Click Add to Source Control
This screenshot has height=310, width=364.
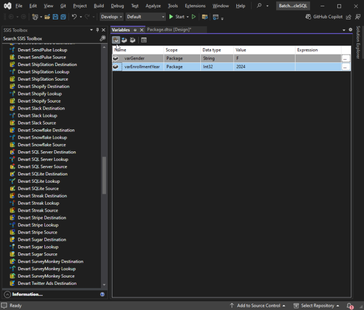pyautogui.click(x=257, y=306)
